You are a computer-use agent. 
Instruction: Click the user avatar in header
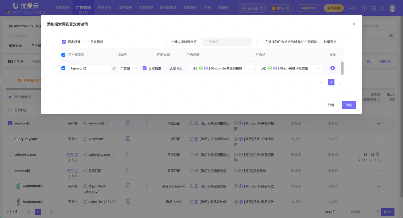[x=392, y=8]
